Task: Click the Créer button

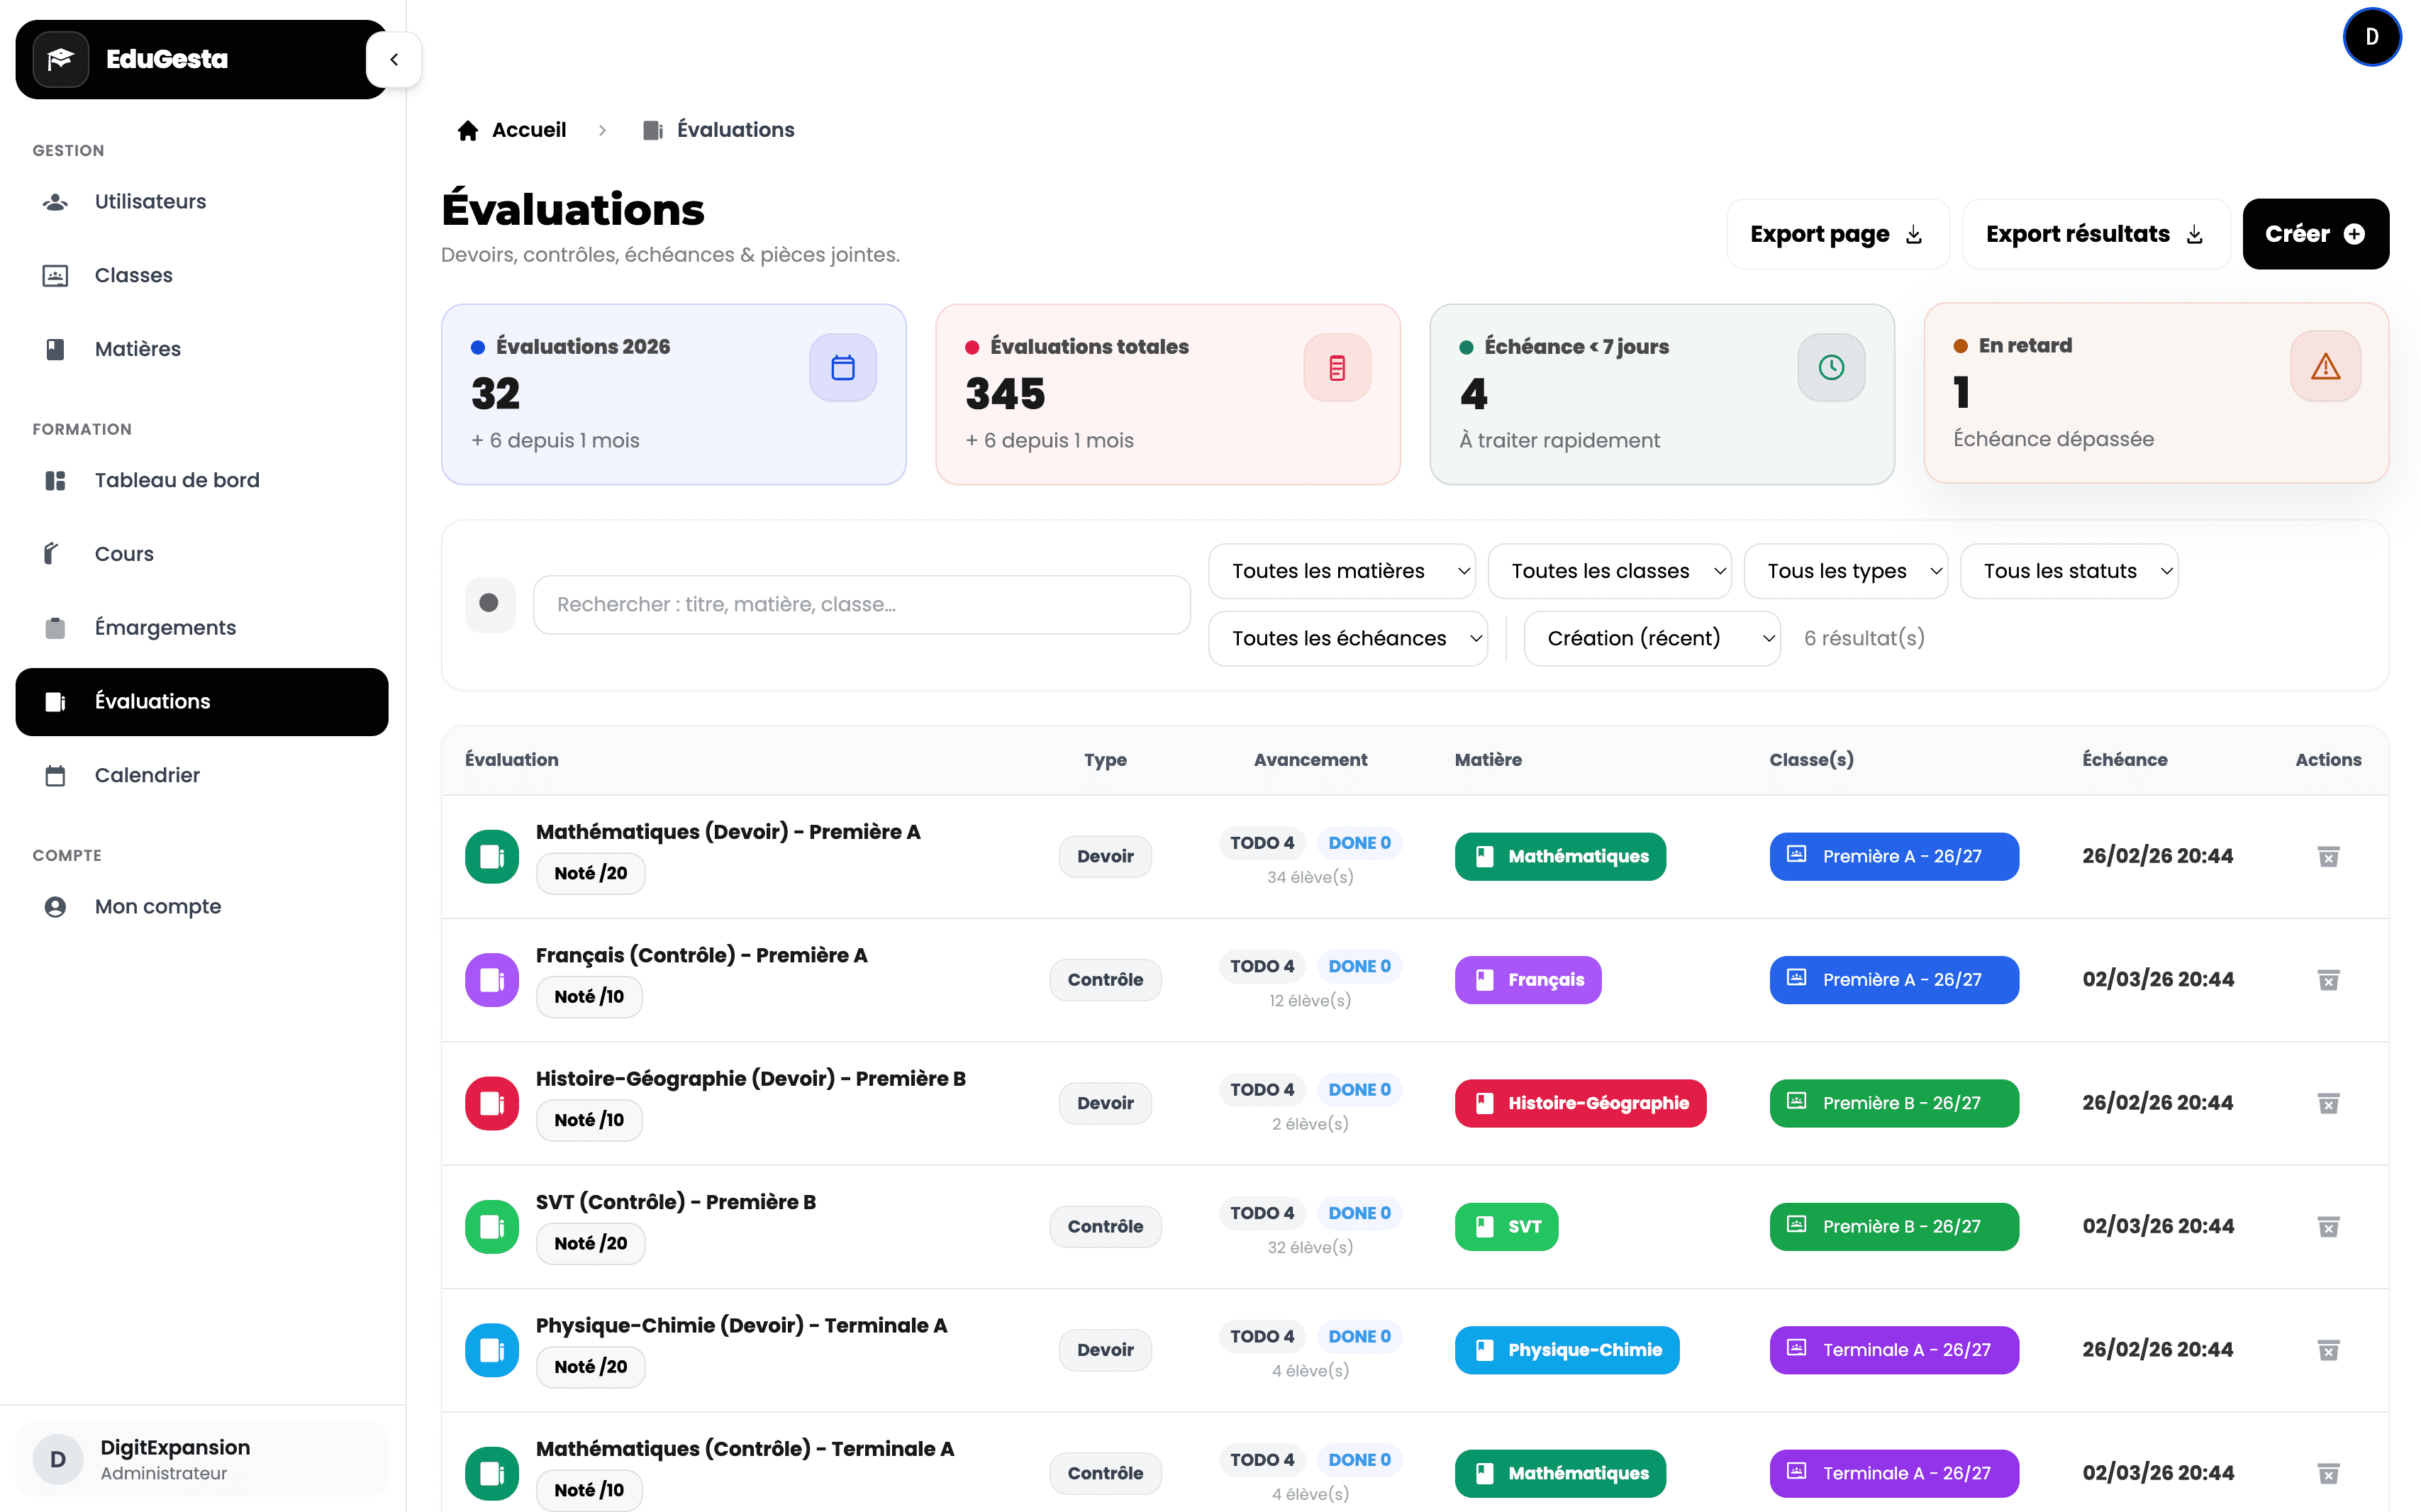Action: click(x=2314, y=234)
